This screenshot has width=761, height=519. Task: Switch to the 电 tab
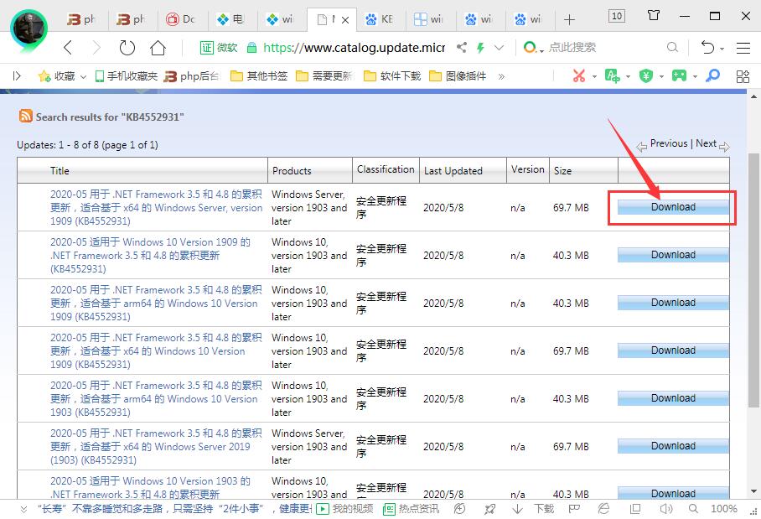231,19
